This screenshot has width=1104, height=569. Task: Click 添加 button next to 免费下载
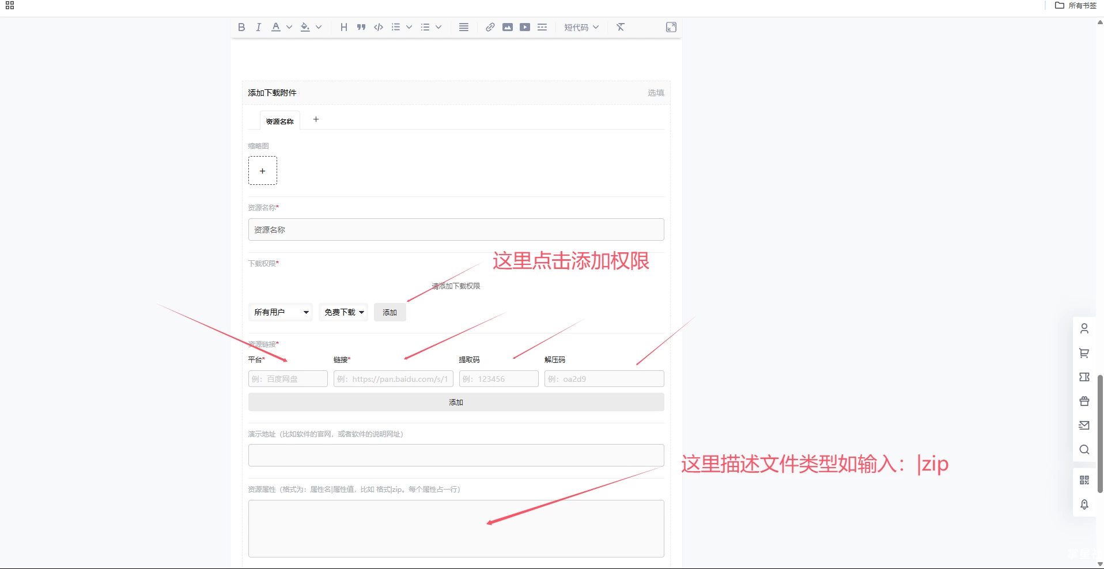pos(390,312)
